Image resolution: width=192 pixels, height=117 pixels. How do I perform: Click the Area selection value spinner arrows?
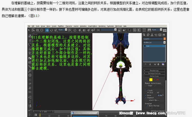point(163,95)
